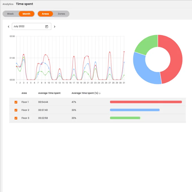Click the 00:54:44 time value
Screen dimensions: 192x192
point(43,102)
